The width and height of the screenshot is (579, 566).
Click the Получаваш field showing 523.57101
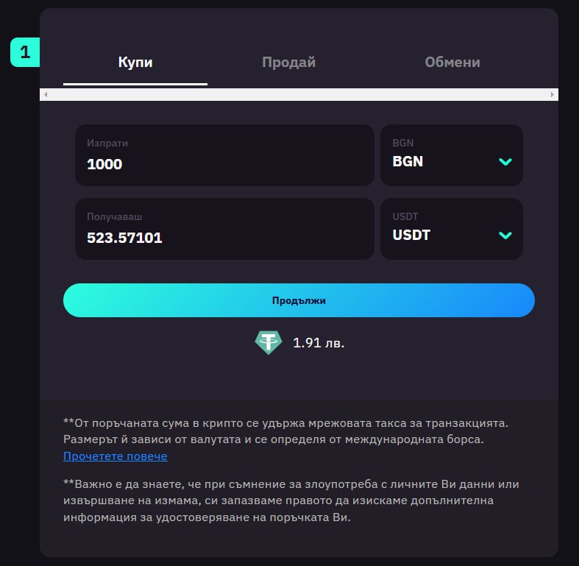[224, 229]
